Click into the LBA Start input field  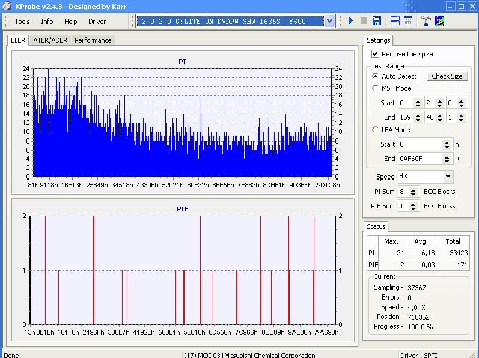420,144
